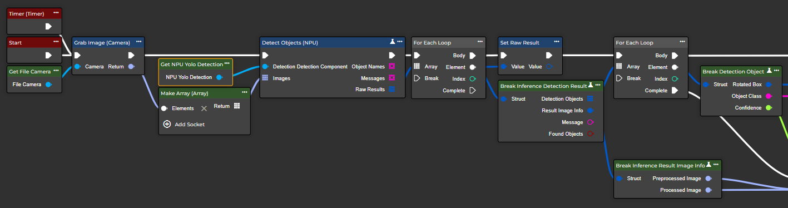Click the Camera input pin on Grab Image
788x208 pixels.
click(78, 66)
